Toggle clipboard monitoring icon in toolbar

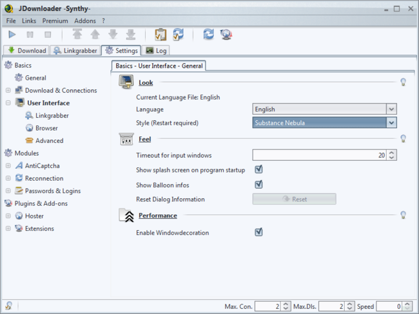click(161, 34)
